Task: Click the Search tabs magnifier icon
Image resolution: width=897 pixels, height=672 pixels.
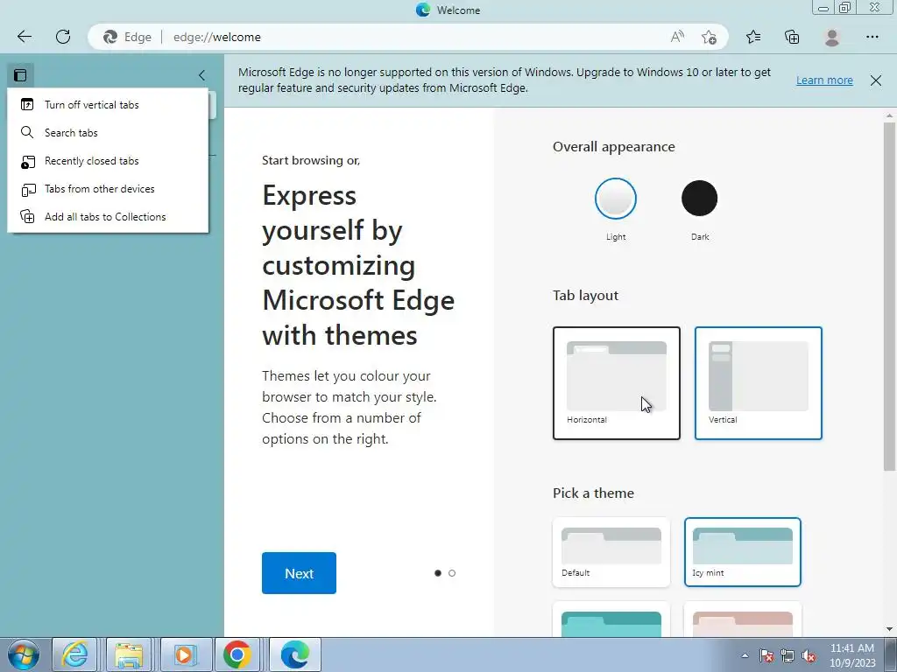Action: pyautogui.click(x=27, y=133)
